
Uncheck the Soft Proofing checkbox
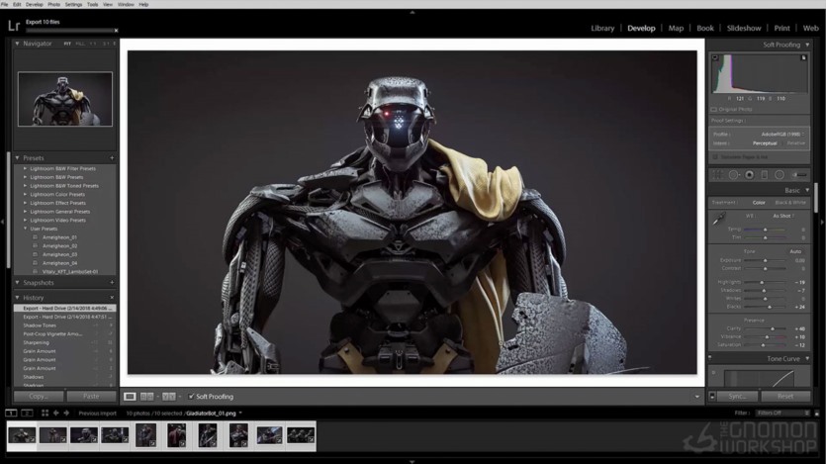(x=191, y=397)
